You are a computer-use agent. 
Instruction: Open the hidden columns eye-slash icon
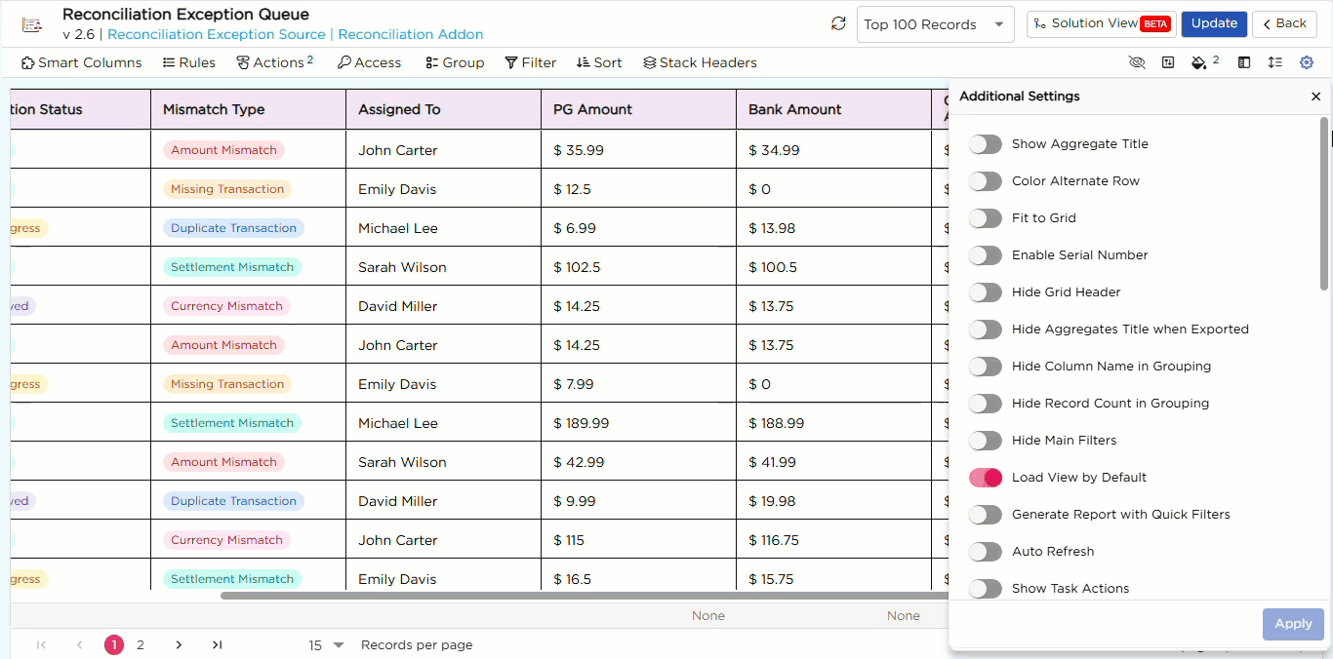coord(1137,62)
